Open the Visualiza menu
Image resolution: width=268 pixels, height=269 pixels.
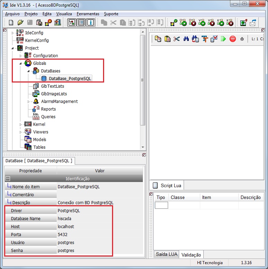tap(64, 14)
